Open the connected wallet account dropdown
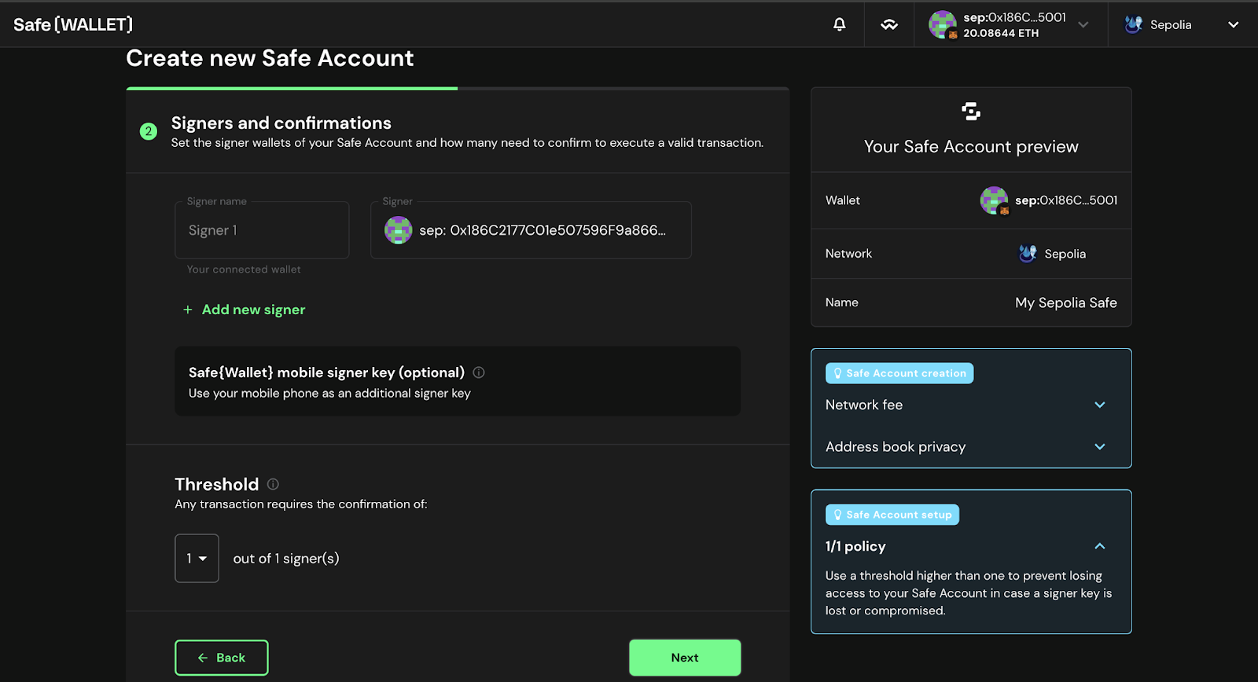This screenshot has height=682, width=1258. pyautogui.click(x=1083, y=24)
